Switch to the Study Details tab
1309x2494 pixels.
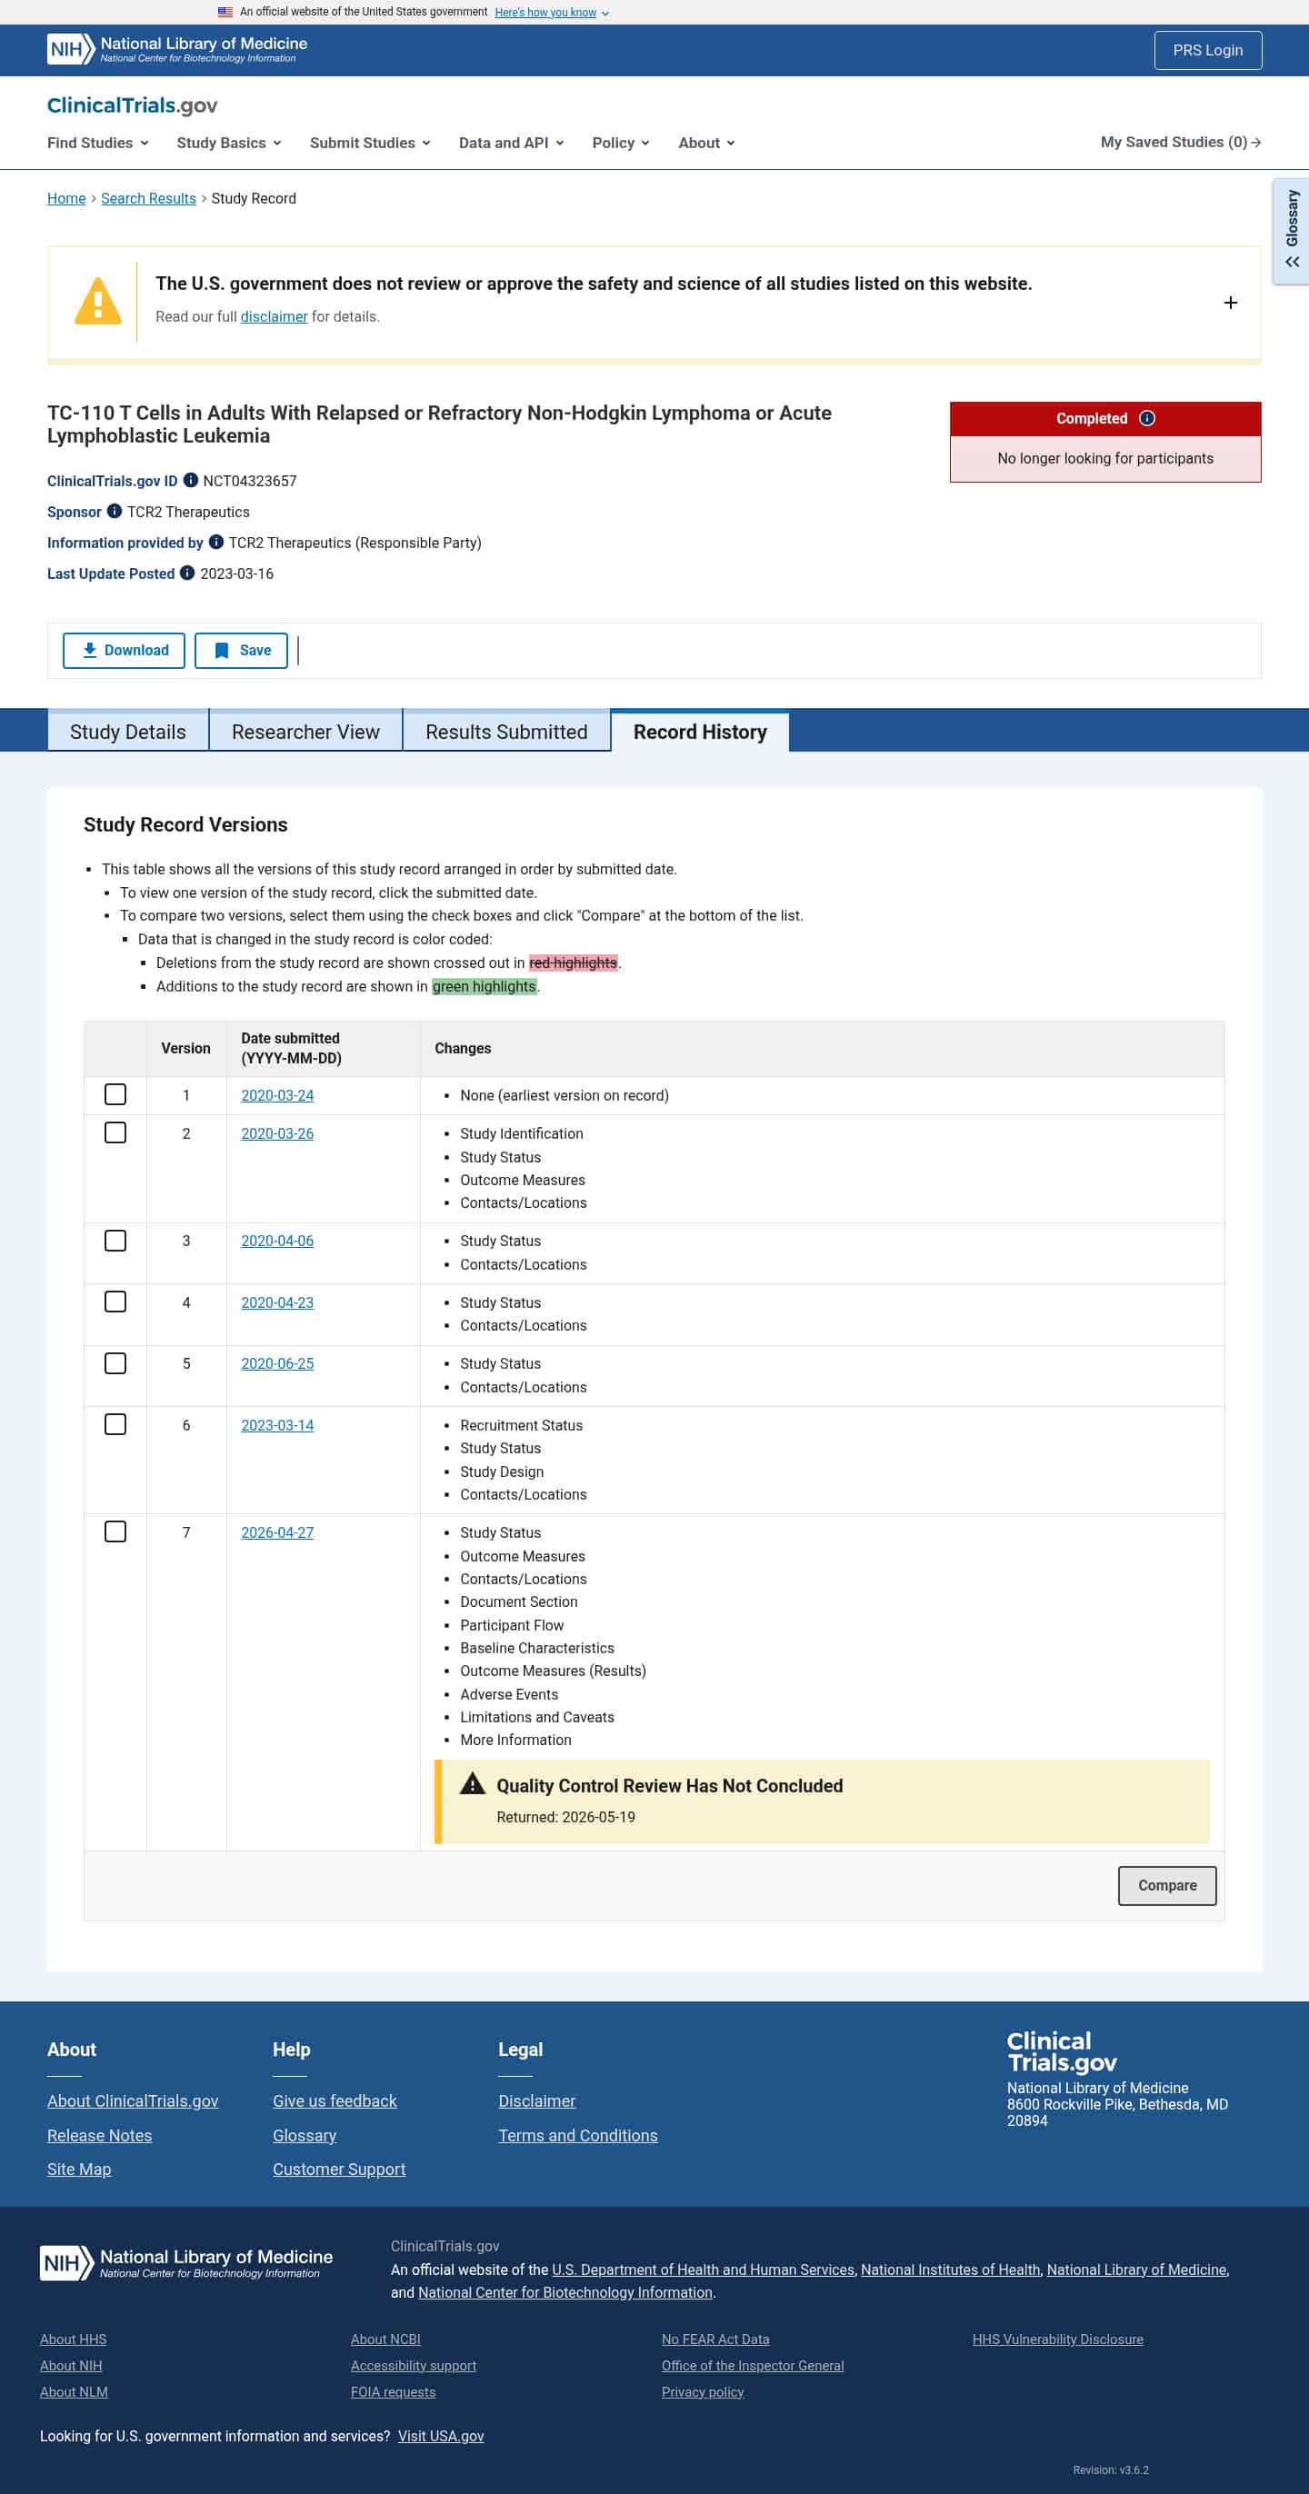pyautogui.click(x=128, y=732)
